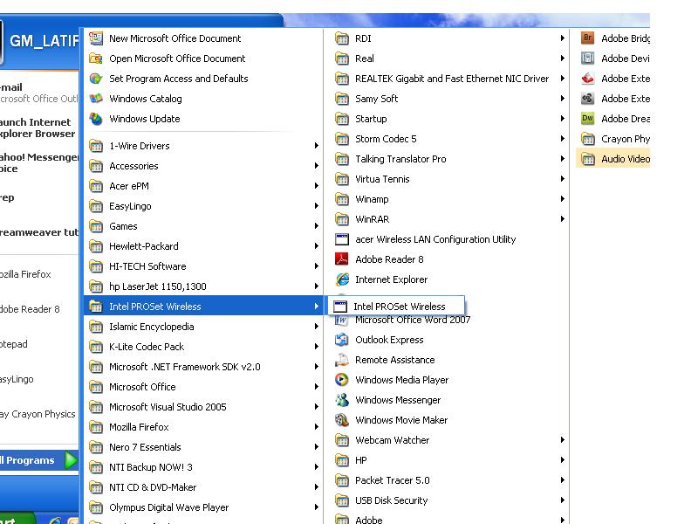The width and height of the screenshot is (698, 524).
Task: Open the Audio Video highlighted folder
Action: tap(613, 159)
